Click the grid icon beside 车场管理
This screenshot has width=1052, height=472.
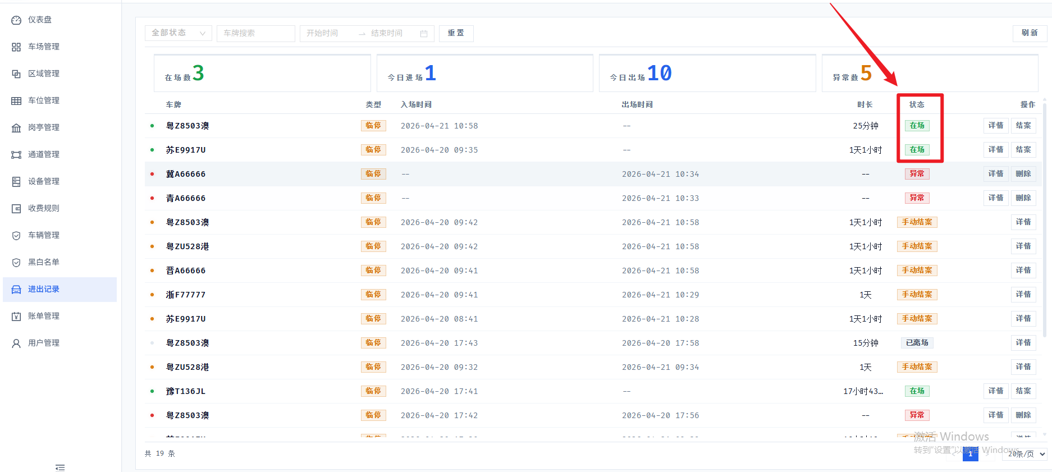tap(16, 47)
